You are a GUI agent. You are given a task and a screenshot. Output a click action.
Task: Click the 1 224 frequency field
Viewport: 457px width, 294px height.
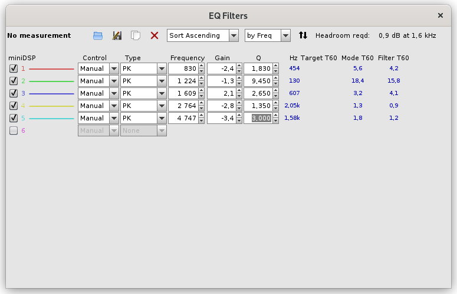pyautogui.click(x=183, y=81)
